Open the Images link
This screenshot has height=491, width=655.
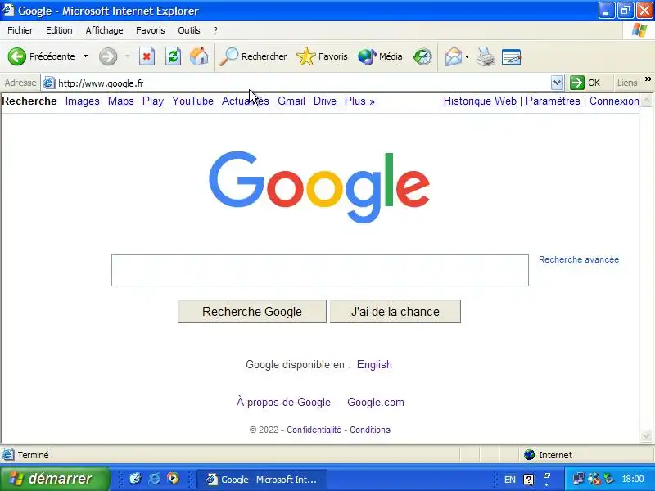83,101
